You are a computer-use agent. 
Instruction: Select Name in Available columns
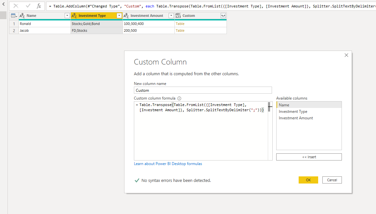309,105
